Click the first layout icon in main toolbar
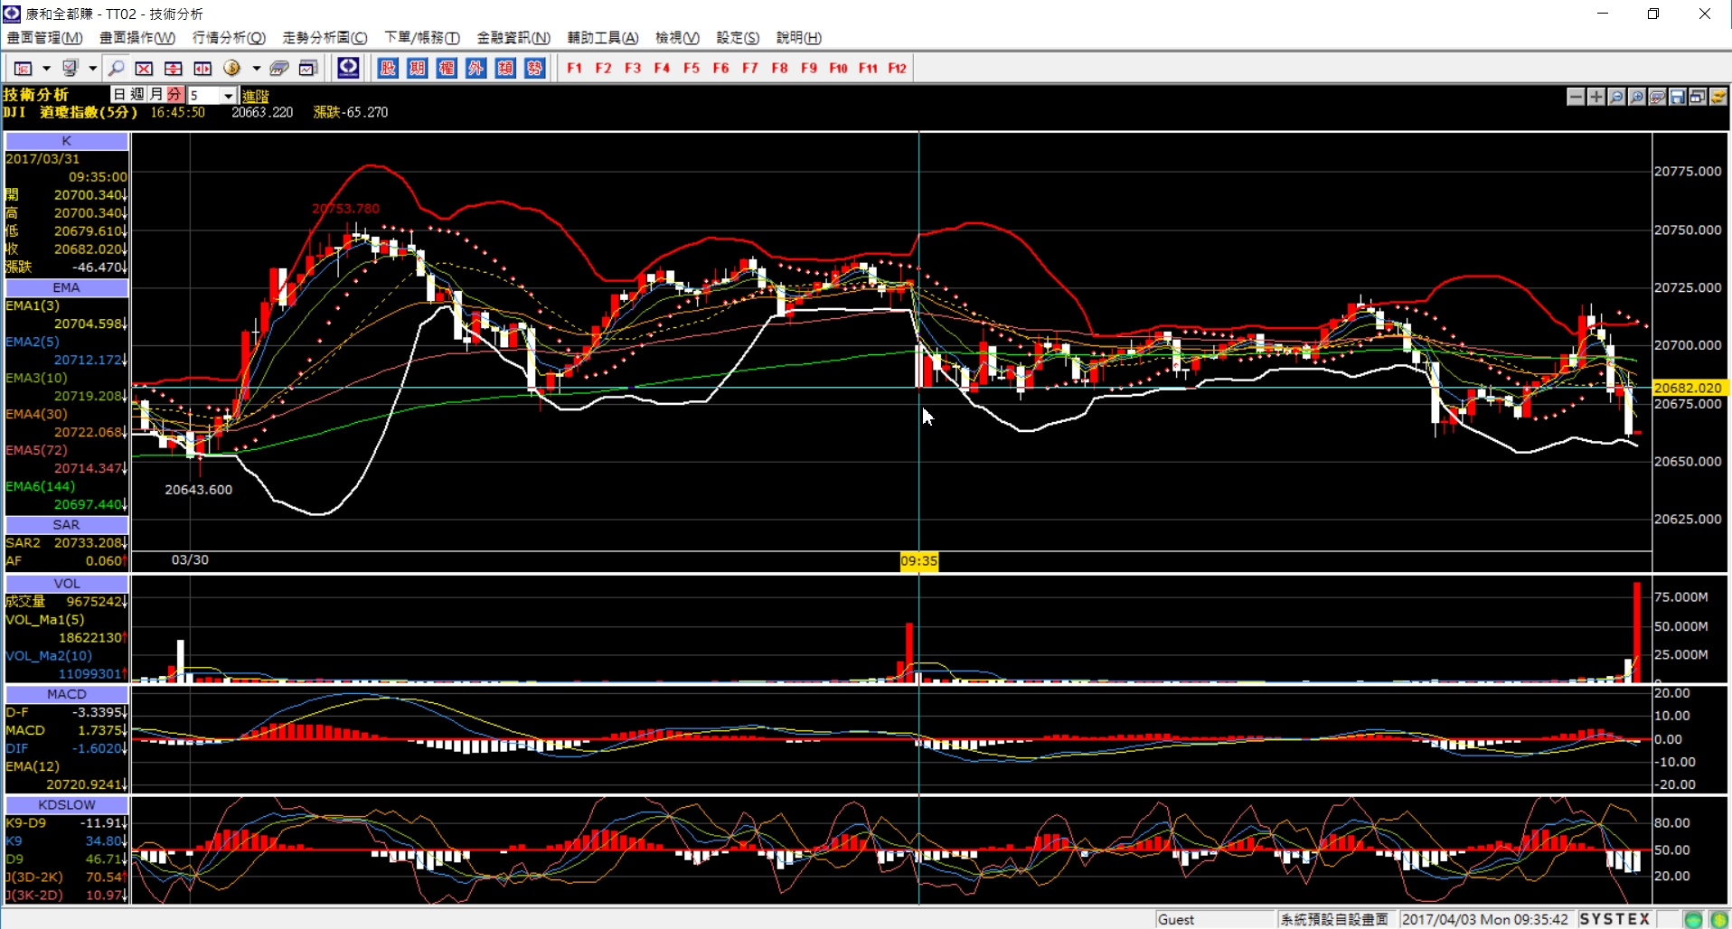Image resolution: width=1732 pixels, height=929 pixels. (24, 68)
